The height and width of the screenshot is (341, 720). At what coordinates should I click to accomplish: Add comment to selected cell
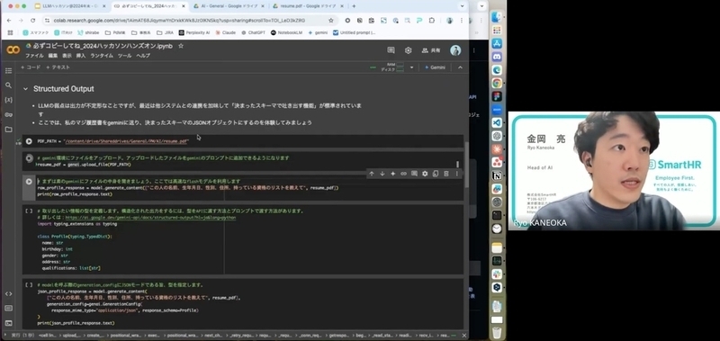point(414,174)
